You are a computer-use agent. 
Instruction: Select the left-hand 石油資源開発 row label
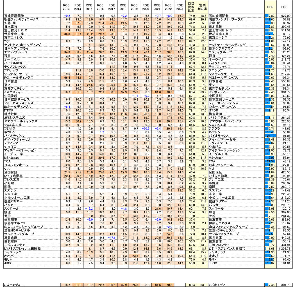coord(14,16)
